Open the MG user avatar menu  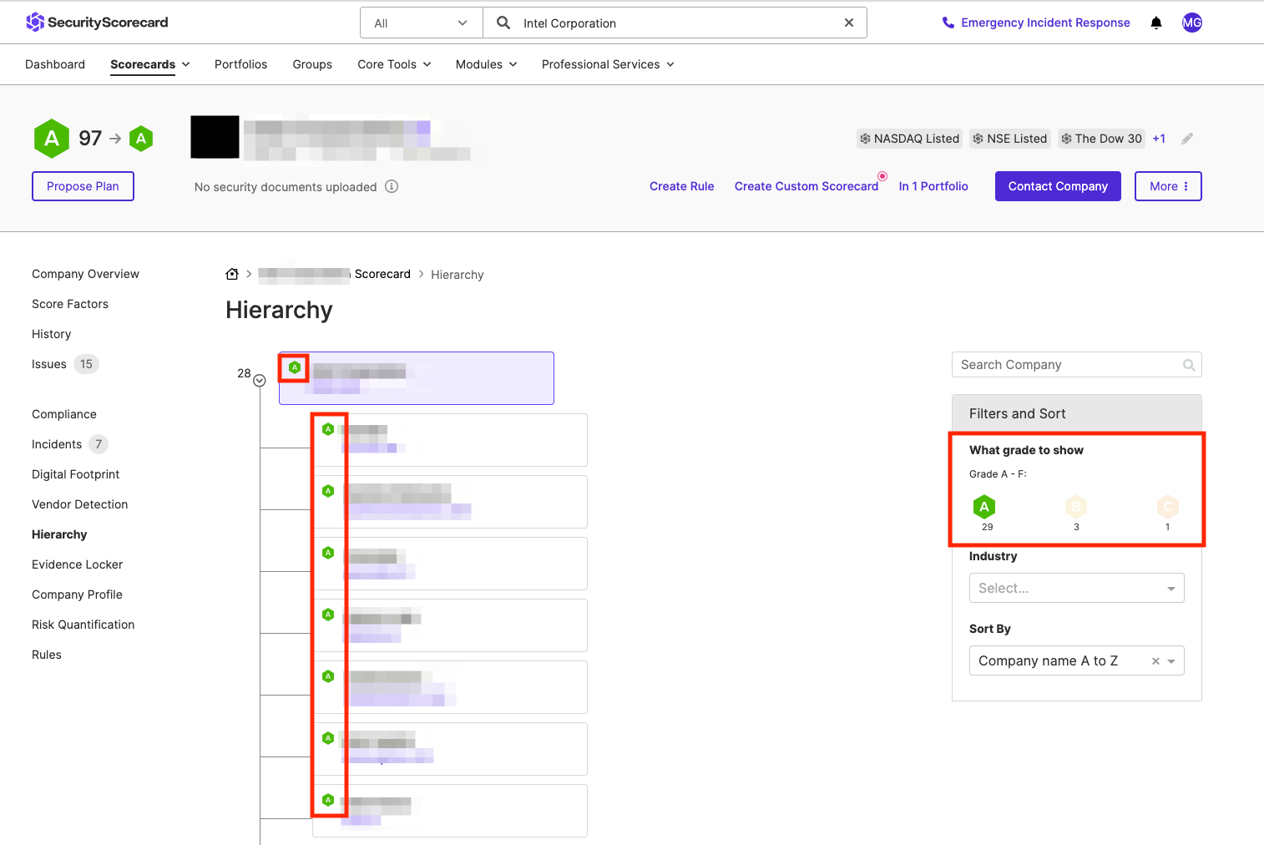pos(1192,23)
